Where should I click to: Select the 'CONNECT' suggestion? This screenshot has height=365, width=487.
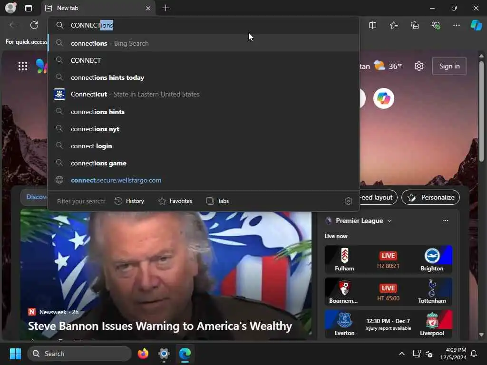pyautogui.click(x=204, y=60)
